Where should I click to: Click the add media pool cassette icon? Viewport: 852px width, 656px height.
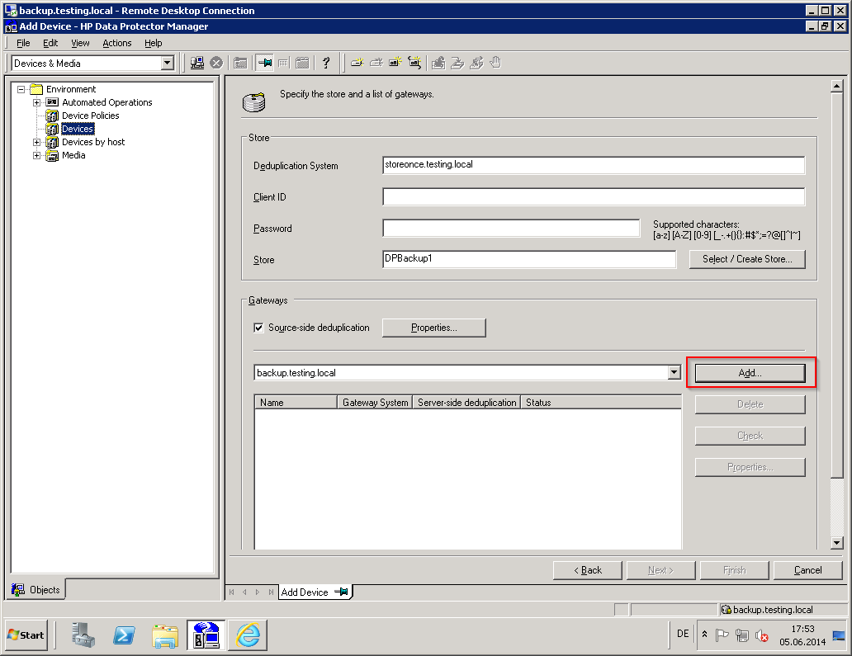pyautogui.click(x=395, y=63)
